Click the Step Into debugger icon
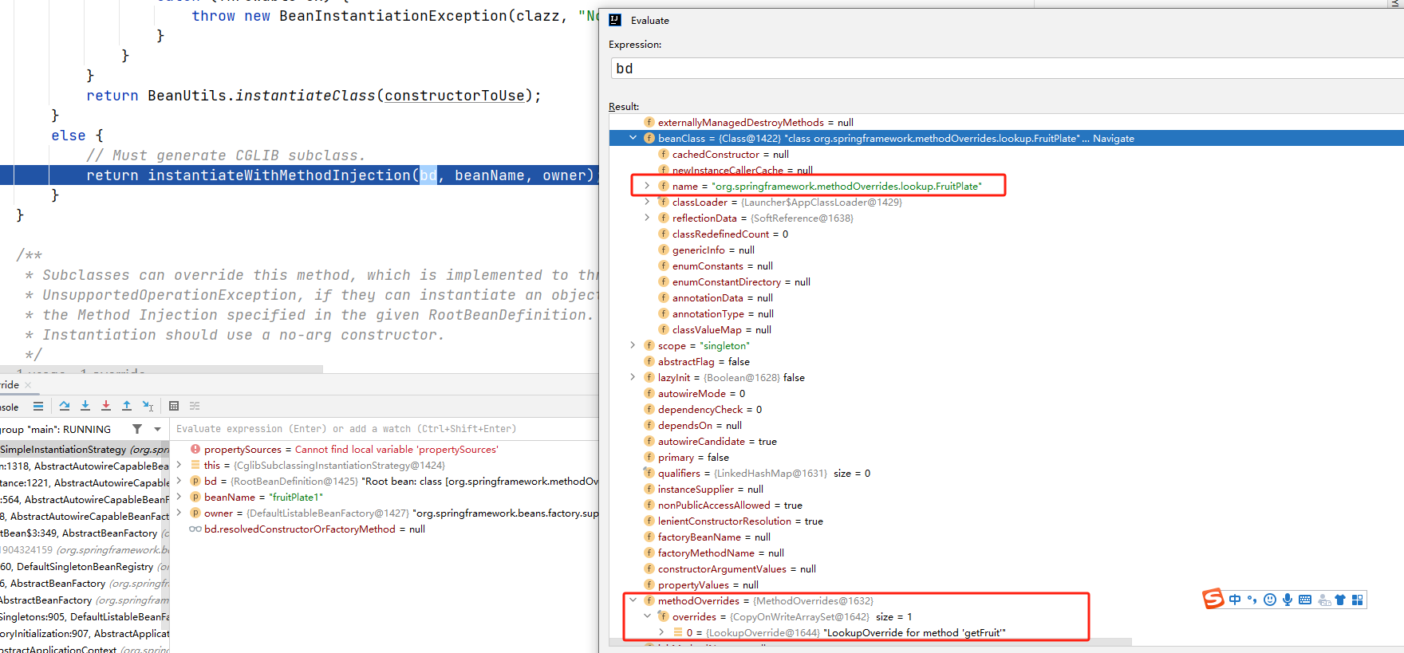 tap(85, 406)
